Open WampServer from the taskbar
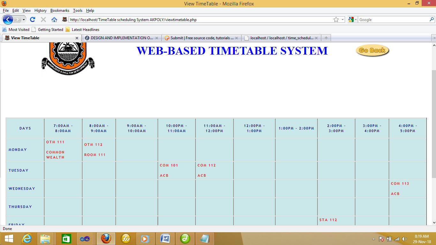 click(125, 238)
